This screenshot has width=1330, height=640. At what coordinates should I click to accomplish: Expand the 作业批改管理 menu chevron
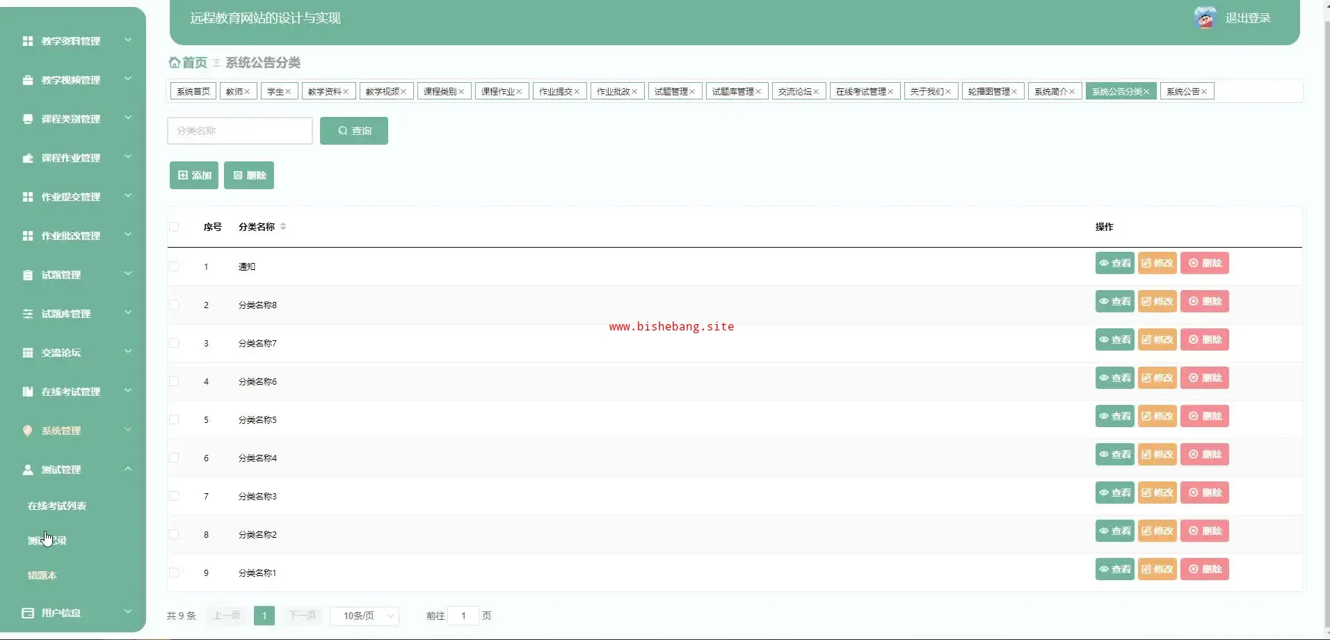point(128,234)
